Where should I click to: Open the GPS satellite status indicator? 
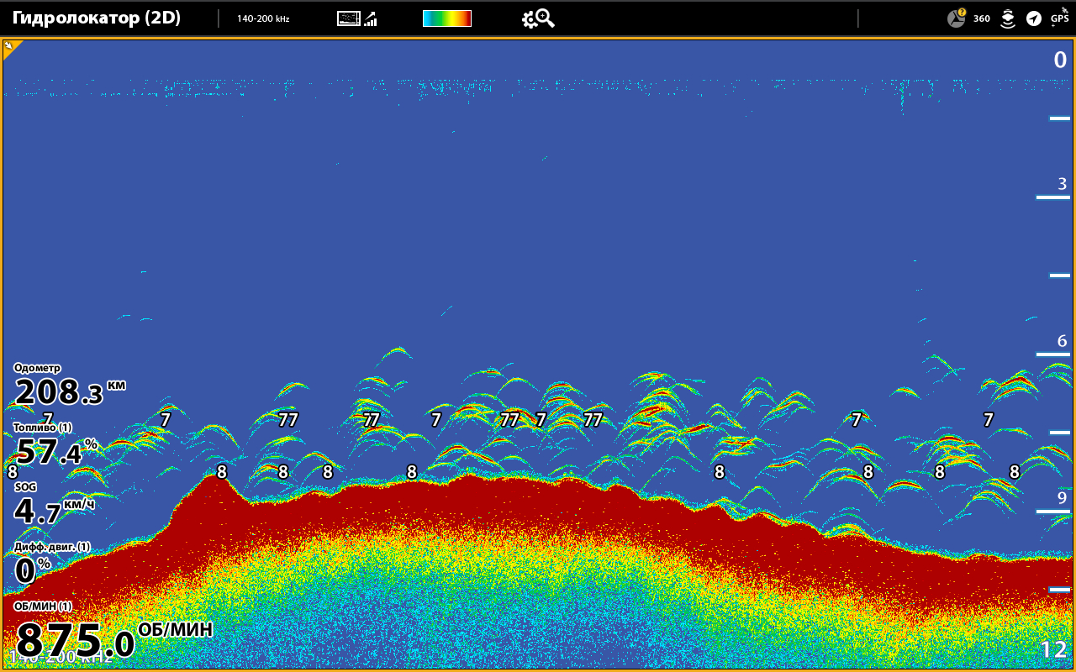(x=1059, y=17)
